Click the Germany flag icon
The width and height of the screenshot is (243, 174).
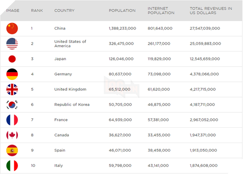coord(12,74)
